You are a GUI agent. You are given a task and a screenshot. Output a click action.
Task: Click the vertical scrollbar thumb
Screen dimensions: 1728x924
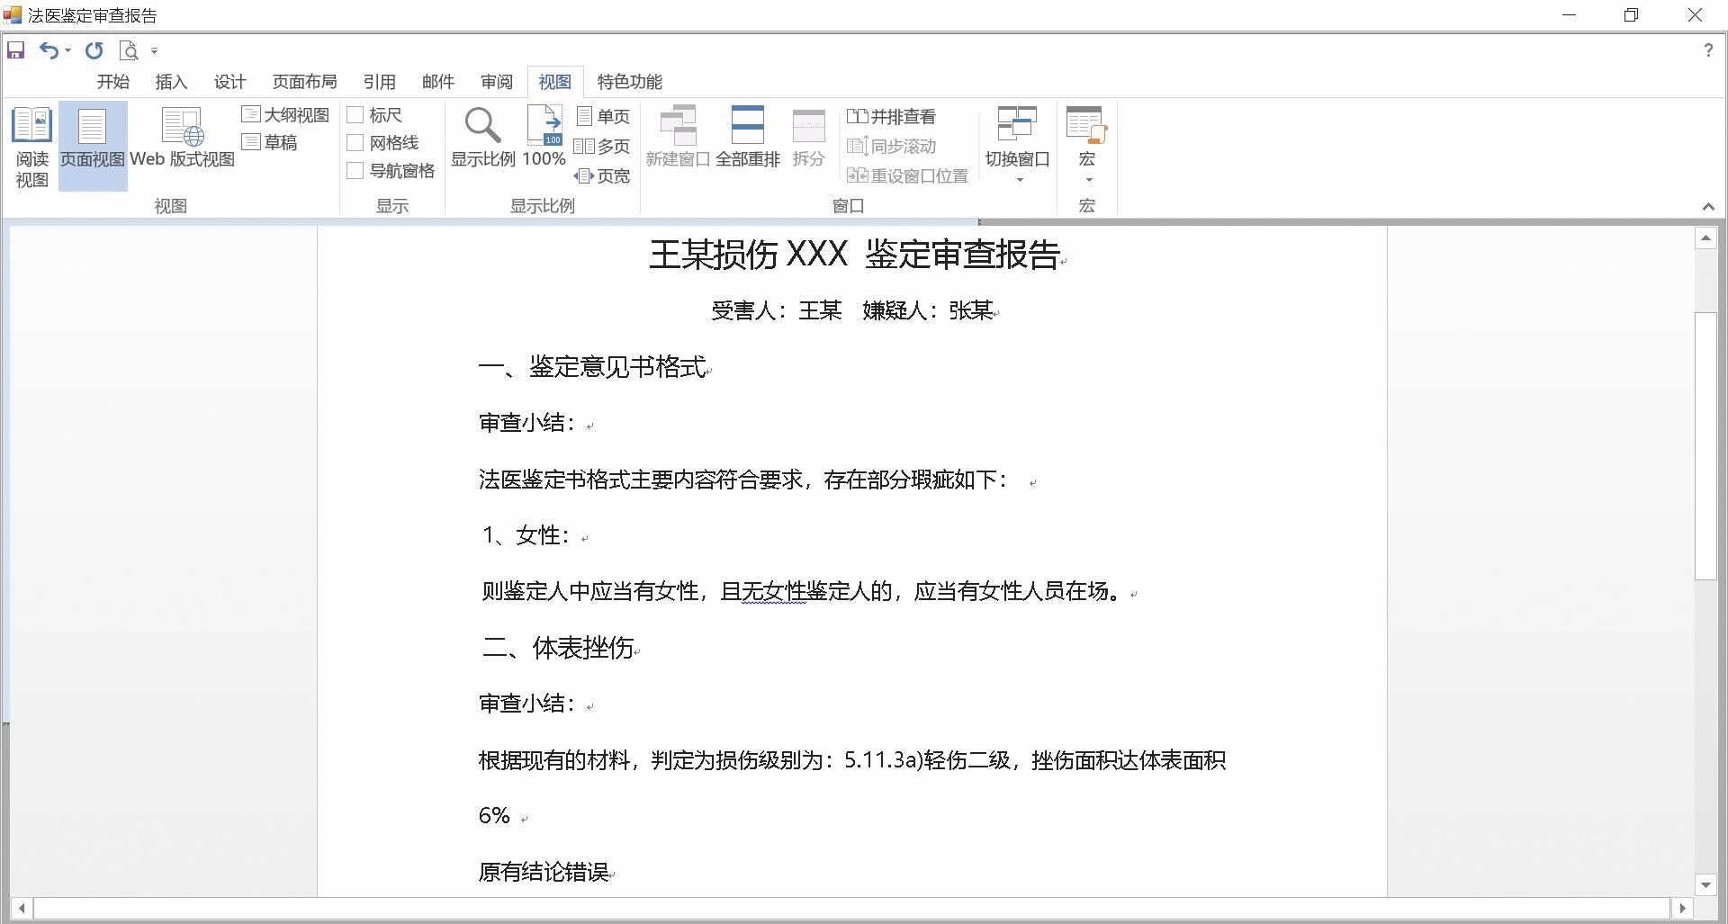(x=1705, y=445)
